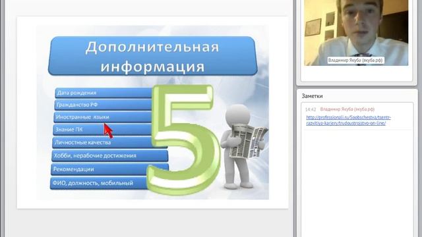Click the 'Дата рождения' slide bar
The width and height of the screenshot is (422, 237).
104,93
